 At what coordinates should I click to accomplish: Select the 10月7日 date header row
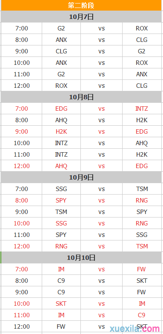[x=81, y=17]
